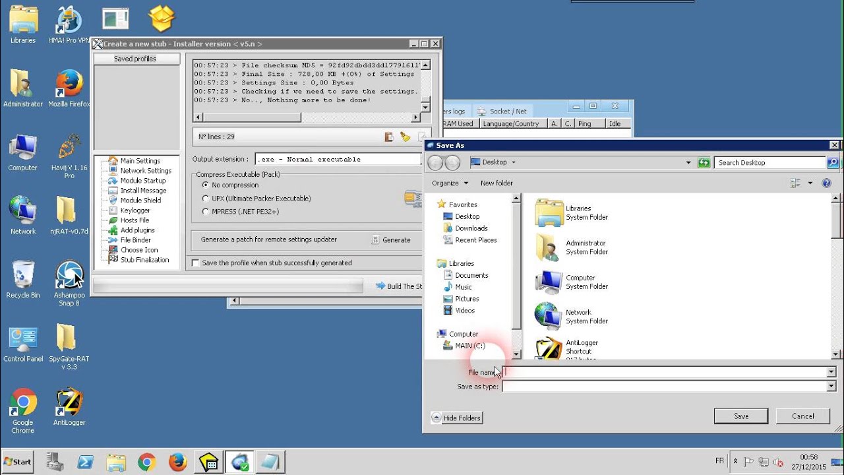844x475 pixels.
Task: Expand the Desktop breadcrumb arrow in address bar
Action: tap(514, 162)
